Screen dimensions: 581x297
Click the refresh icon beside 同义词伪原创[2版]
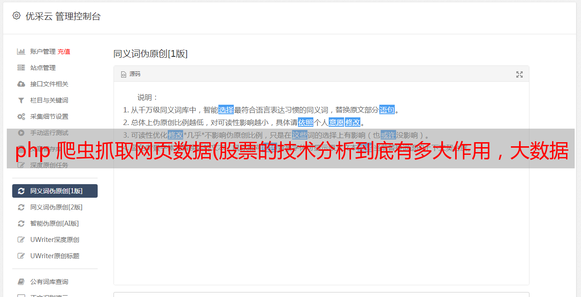click(21, 207)
